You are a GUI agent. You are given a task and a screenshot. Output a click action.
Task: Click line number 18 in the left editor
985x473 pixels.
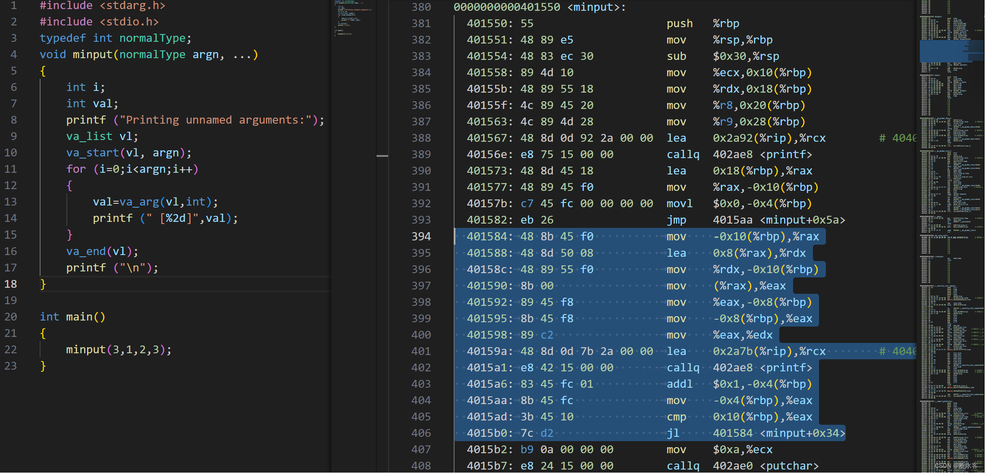[10, 284]
